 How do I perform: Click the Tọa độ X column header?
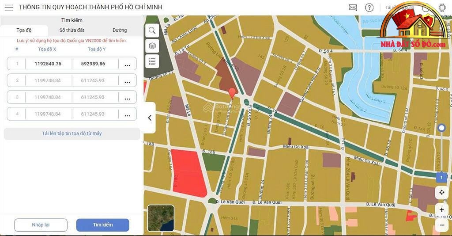click(47, 49)
